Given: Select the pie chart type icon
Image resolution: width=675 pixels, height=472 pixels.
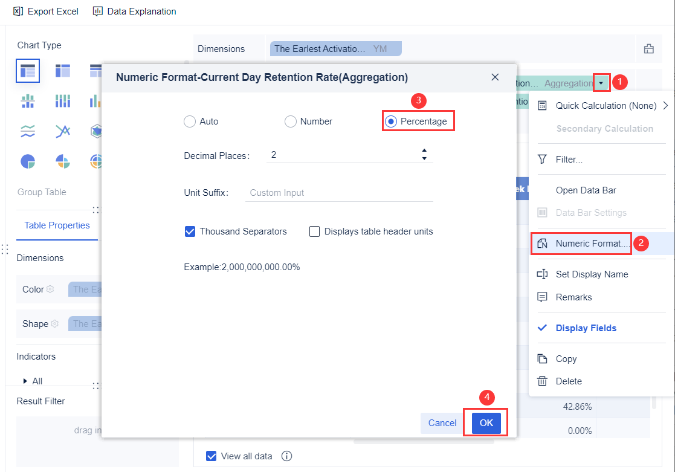Looking at the screenshot, I should tap(28, 161).
